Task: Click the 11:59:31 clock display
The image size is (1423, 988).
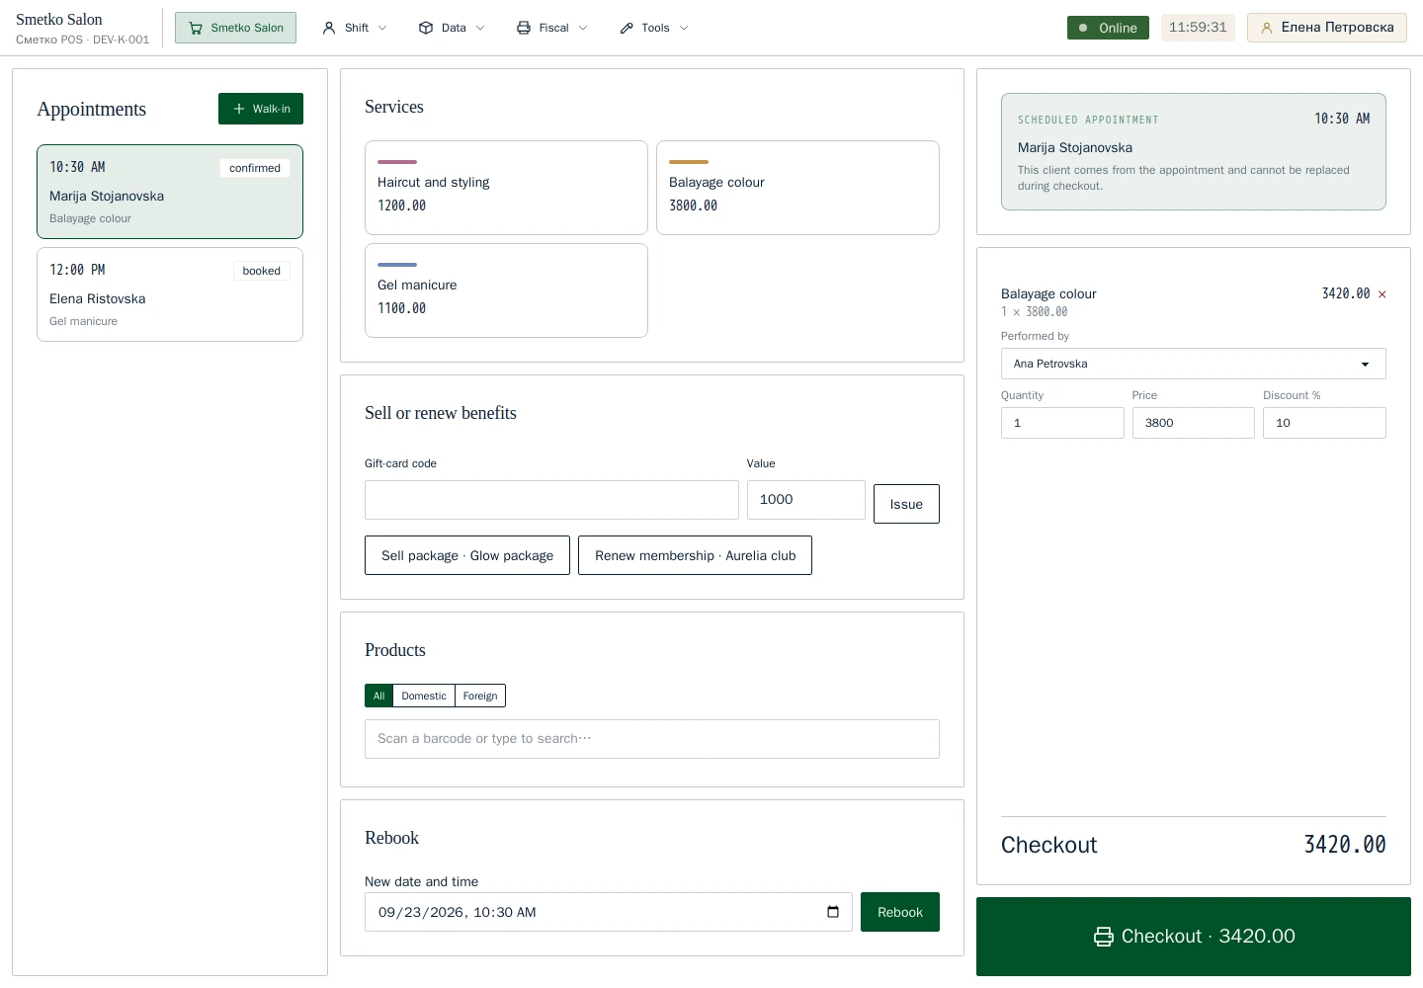Action: pos(1198,28)
